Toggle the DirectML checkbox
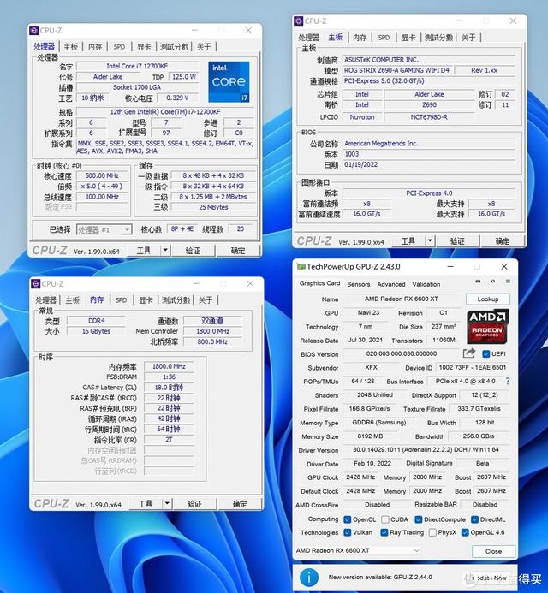The width and height of the screenshot is (548, 593). (x=474, y=519)
